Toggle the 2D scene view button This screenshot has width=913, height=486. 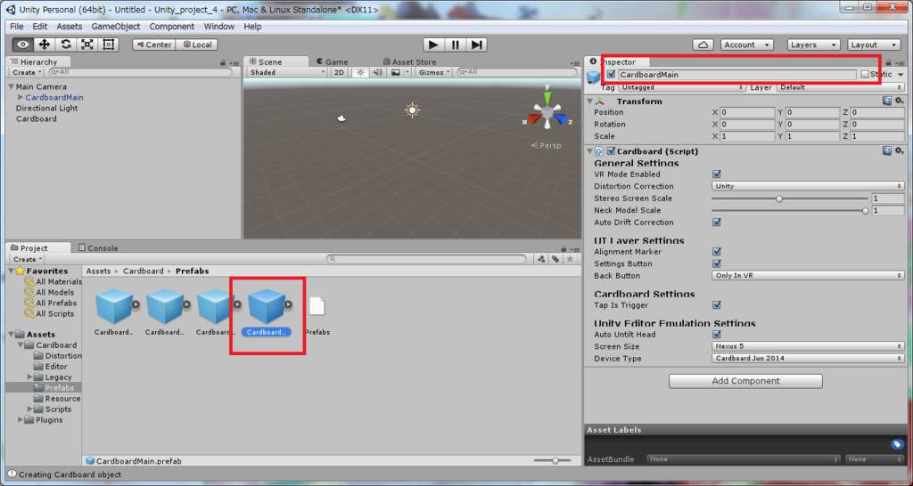(339, 72)
